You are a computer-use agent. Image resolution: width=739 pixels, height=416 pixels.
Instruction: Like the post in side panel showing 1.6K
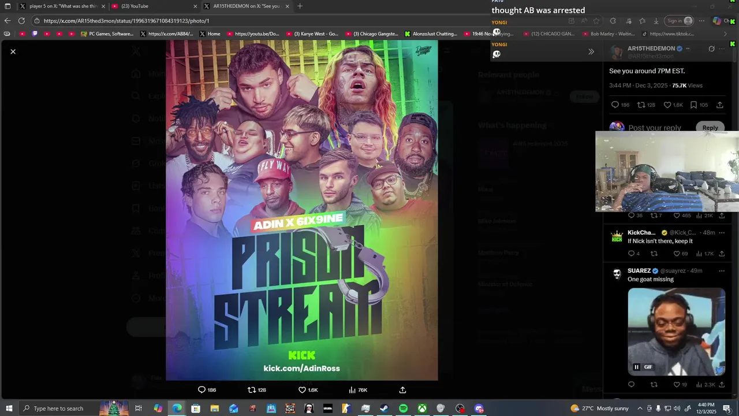click(x=673, y=105)
